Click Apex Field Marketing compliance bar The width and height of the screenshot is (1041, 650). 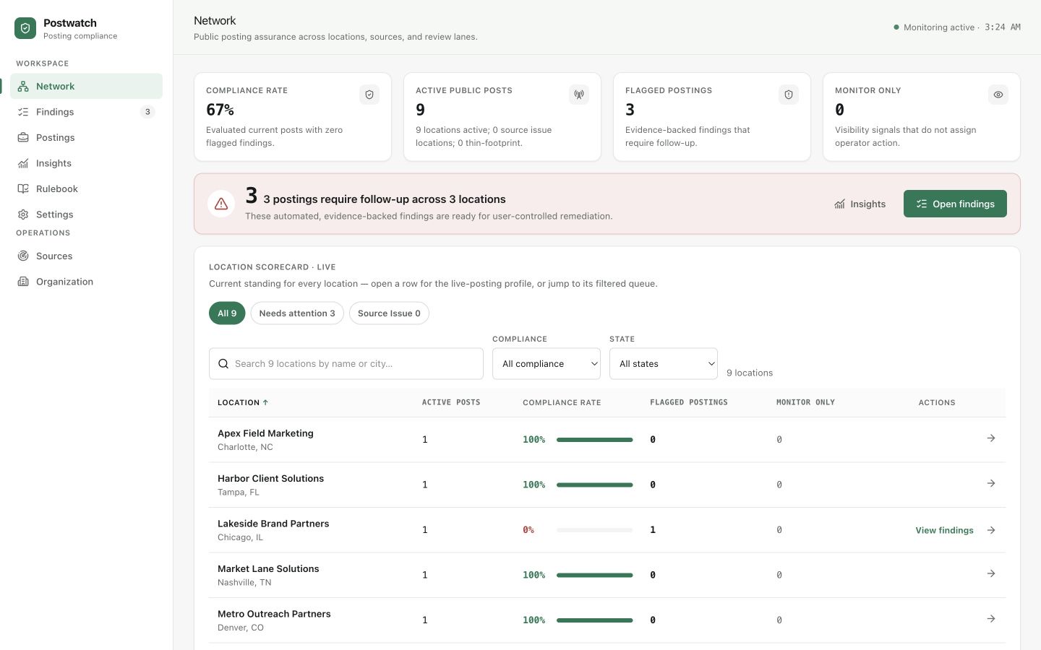pyautogui.click(x=594, y=440)
